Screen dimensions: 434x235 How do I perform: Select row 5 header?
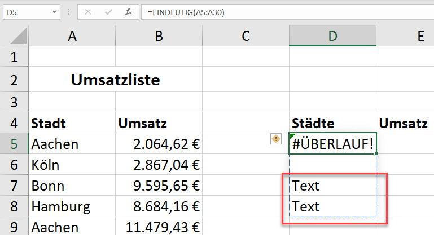coord(14,144)
